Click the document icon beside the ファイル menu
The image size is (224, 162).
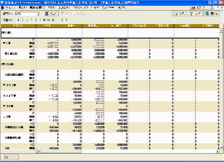point(2,7)
